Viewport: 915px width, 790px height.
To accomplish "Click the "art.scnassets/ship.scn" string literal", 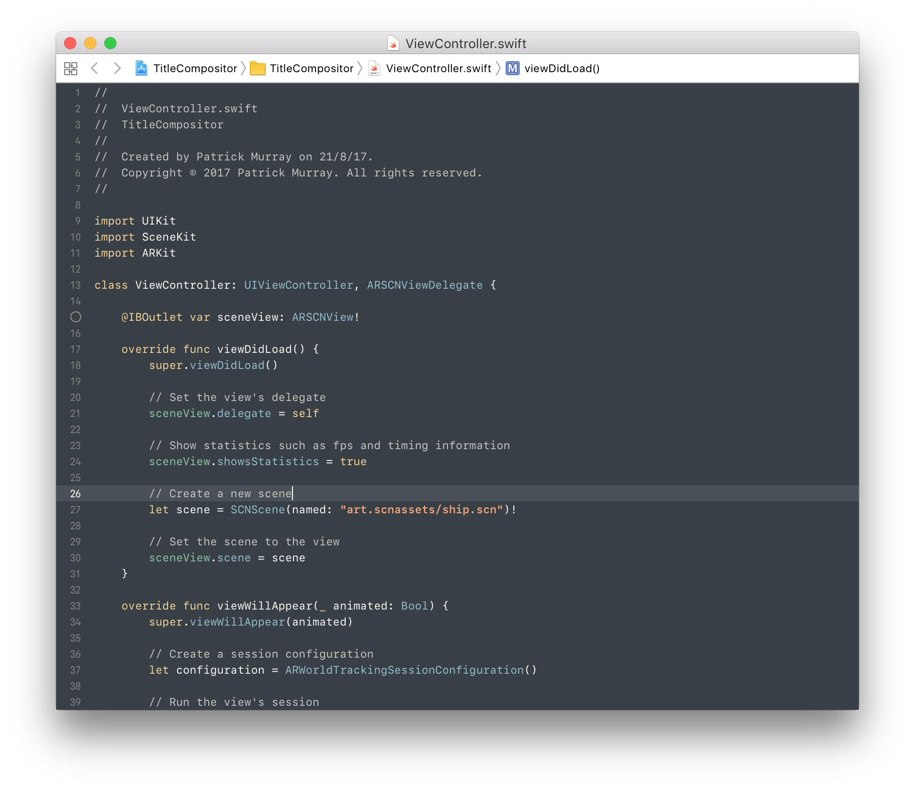I will 421,510.
